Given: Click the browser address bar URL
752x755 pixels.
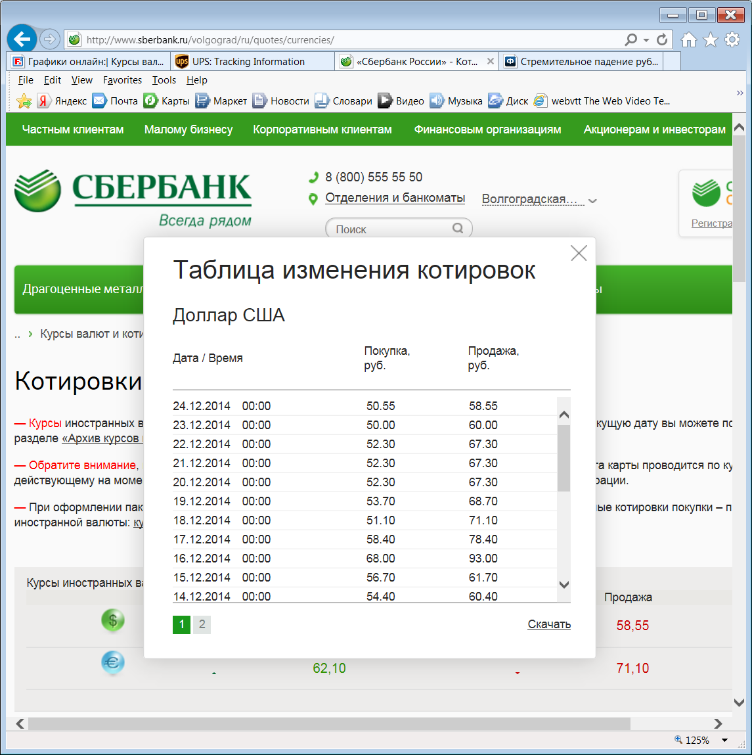Looking at the screenshot, I should (210, 40).
